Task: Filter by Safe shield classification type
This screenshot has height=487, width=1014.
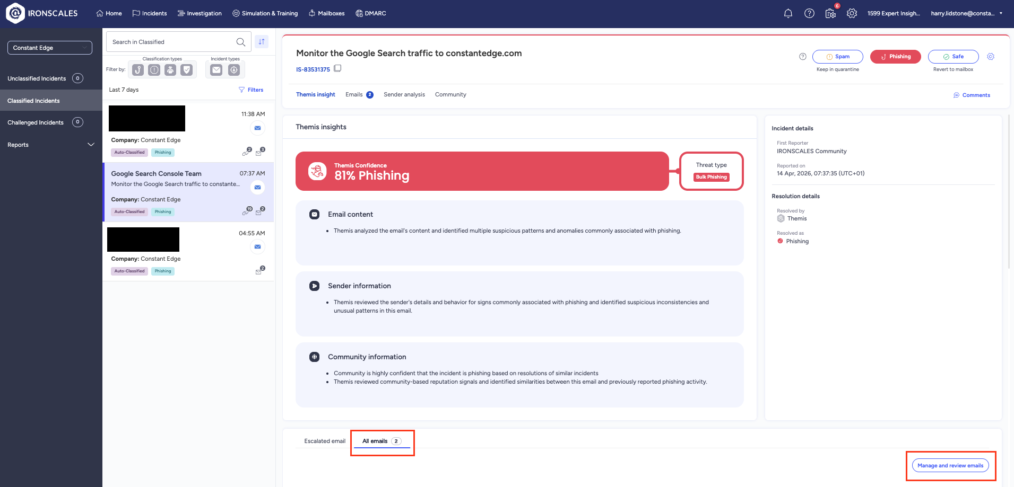Action: 187,70
